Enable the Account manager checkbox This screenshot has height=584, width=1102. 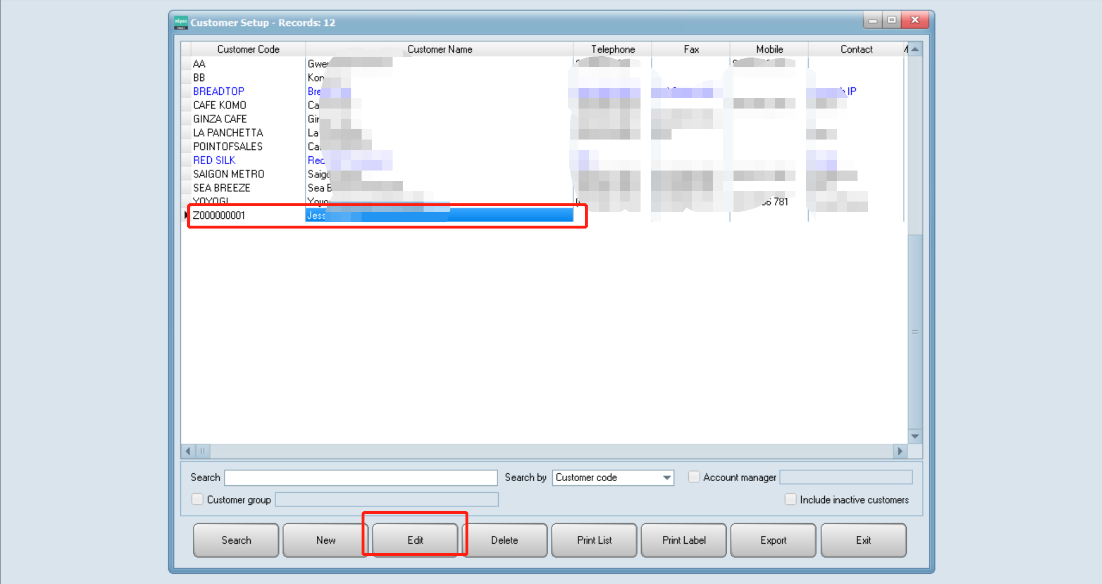click(x=694, y=477)
